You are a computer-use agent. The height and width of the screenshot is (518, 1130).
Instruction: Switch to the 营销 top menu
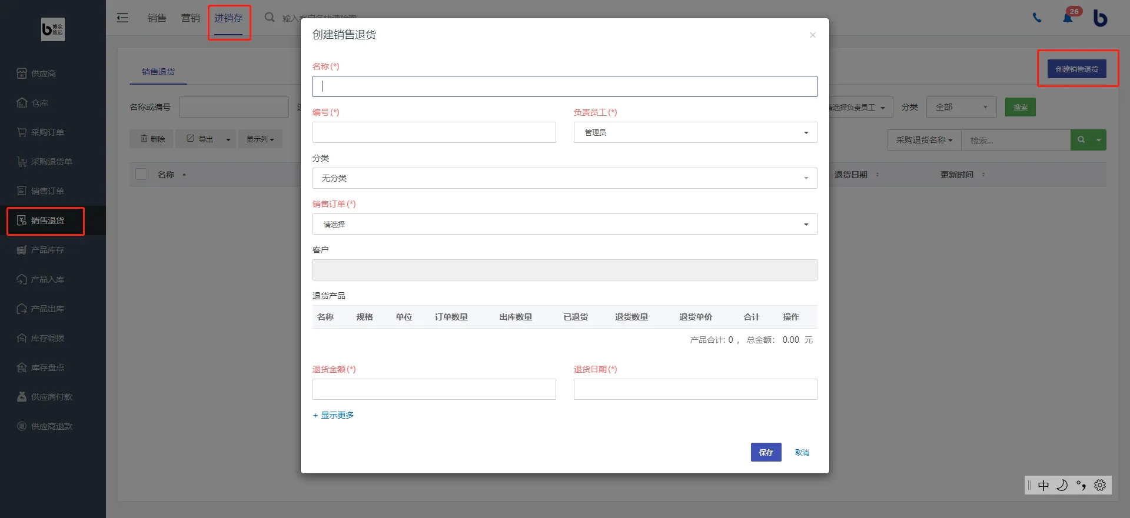(x=191, y=18)
